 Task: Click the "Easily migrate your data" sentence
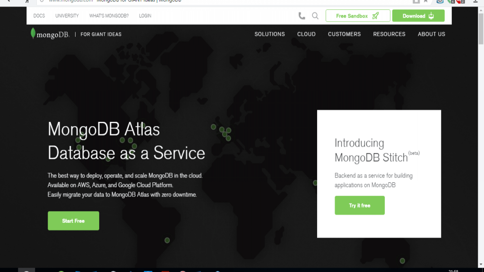click(x=122, y=195)
